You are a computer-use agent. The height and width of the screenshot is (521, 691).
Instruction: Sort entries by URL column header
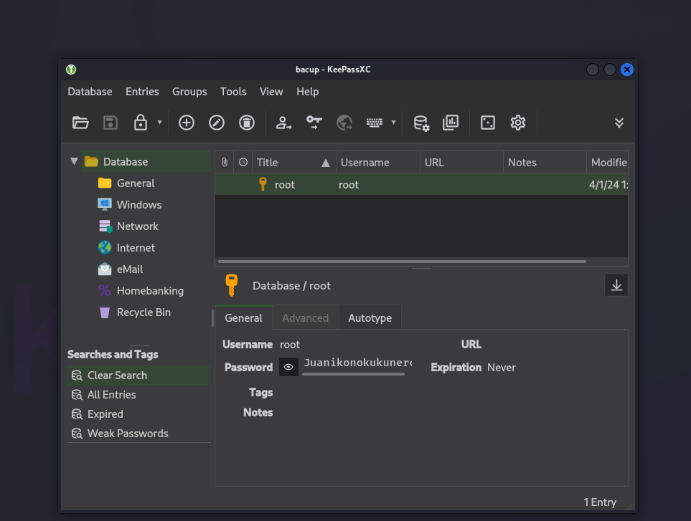click(x=462, y=163)
